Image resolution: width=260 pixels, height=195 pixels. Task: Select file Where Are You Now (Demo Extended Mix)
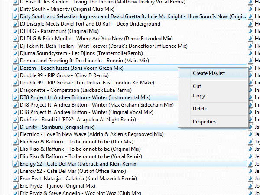[96, 39]
